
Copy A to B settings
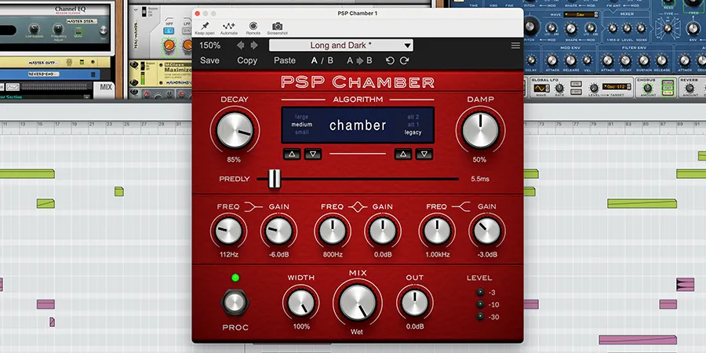359,60
